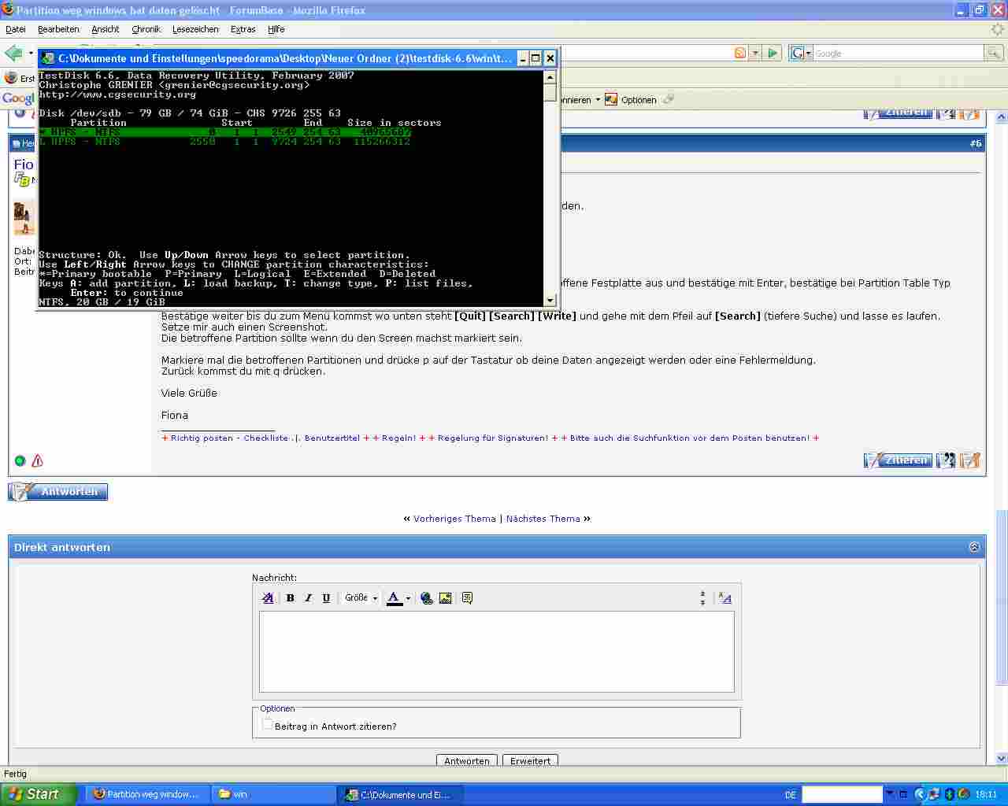
Task: Click the switch editor mode icon
Action: click(x=725, y=598)
